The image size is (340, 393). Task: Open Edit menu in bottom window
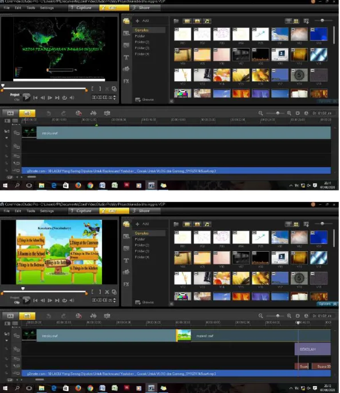pyautogui.click(x=18, y=211)
